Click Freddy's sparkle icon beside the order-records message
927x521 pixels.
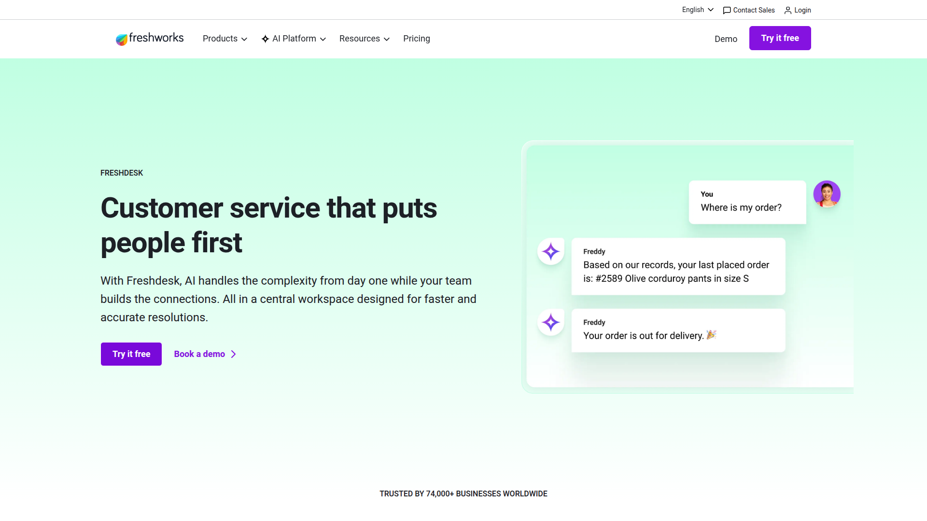(x=551, y=251)
